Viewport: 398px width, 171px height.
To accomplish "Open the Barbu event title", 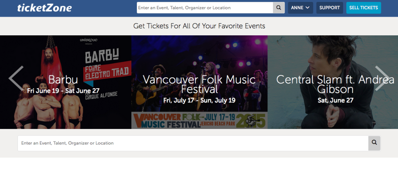I will (63, 80).
